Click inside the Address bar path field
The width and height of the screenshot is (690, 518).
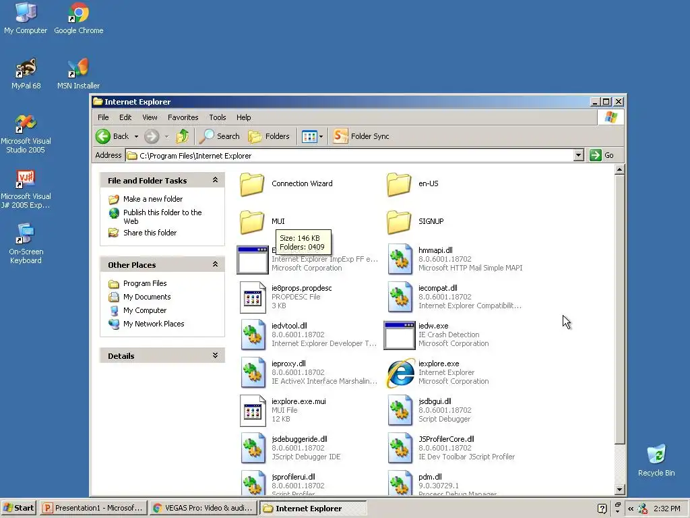(350, 156)
